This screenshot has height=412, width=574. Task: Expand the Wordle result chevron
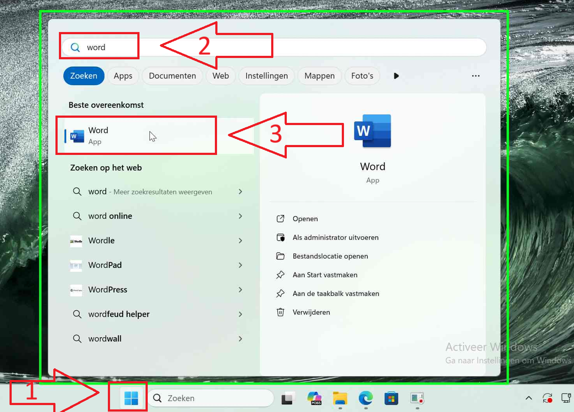tap(240, 241)
